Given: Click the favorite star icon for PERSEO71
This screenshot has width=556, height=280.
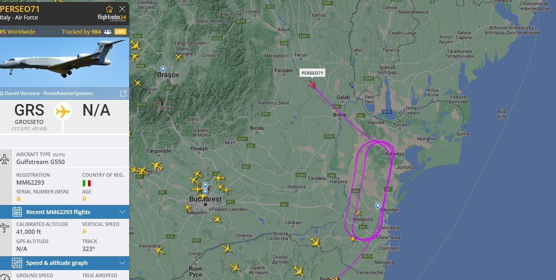Looking at the screenshot, I should point(109,9).
